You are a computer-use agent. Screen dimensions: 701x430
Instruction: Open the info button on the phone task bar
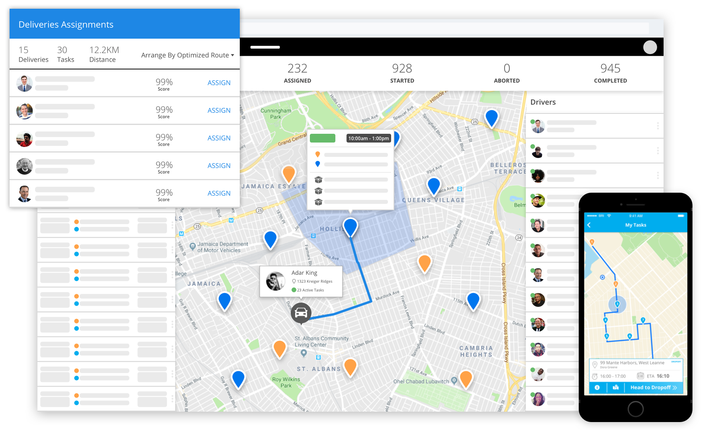click(x=597, y=387)
